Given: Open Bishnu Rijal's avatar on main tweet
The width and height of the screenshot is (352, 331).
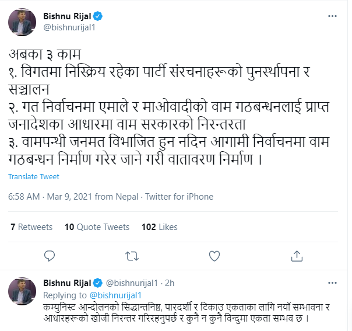Looking at the screenshot, I should point(23,21).
